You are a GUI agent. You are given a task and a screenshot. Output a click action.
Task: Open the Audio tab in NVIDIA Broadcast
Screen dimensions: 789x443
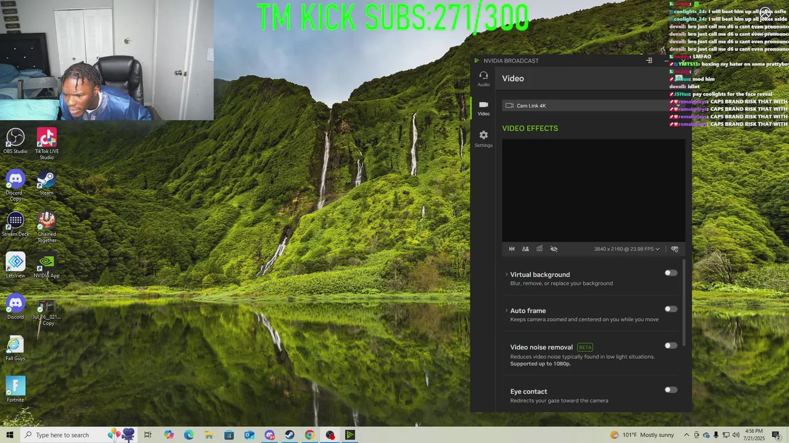[x=483, y=79]
